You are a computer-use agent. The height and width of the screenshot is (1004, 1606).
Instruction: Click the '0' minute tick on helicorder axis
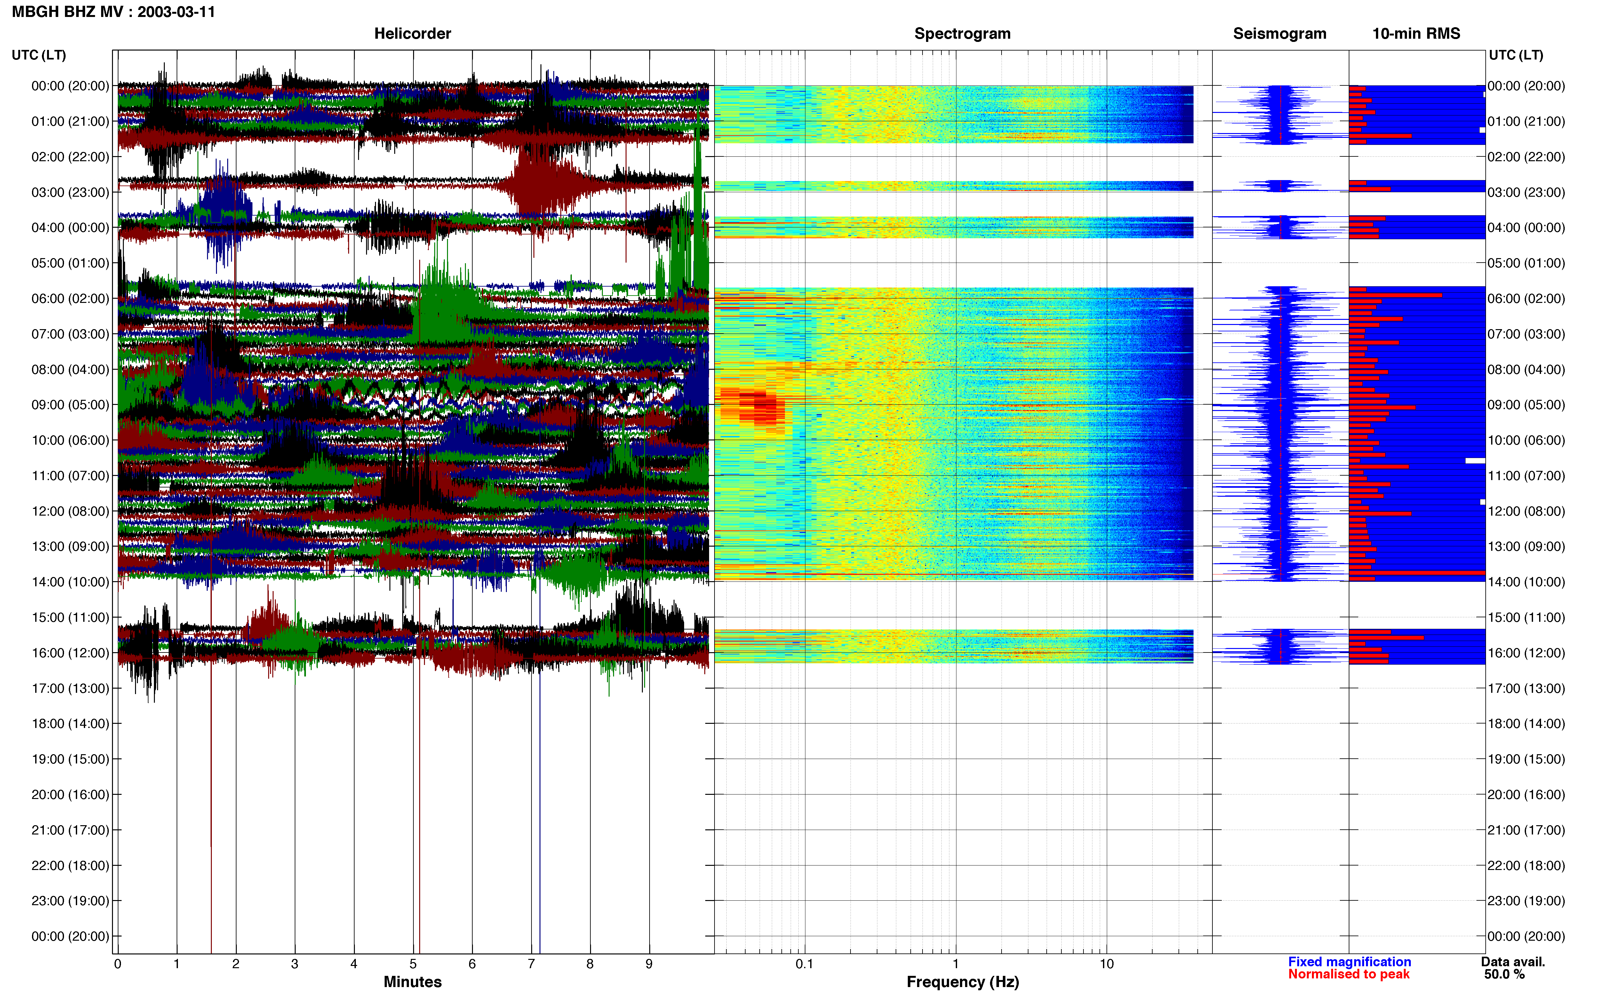(117, 963)
